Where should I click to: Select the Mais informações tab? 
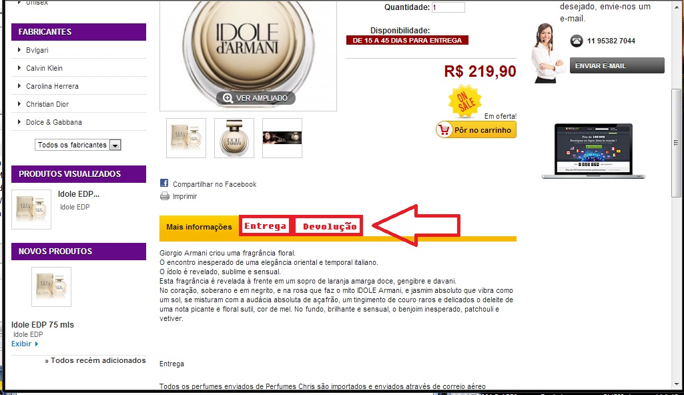[199, 227]
